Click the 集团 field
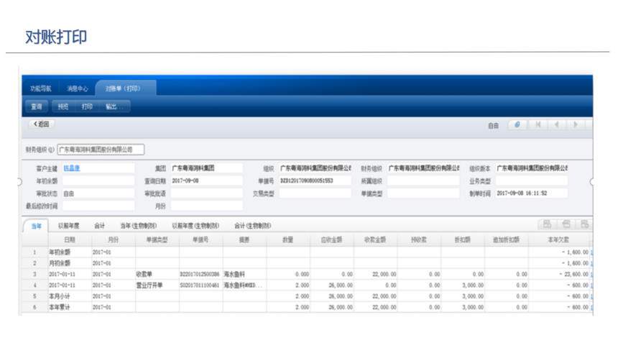 pos(206,168)
